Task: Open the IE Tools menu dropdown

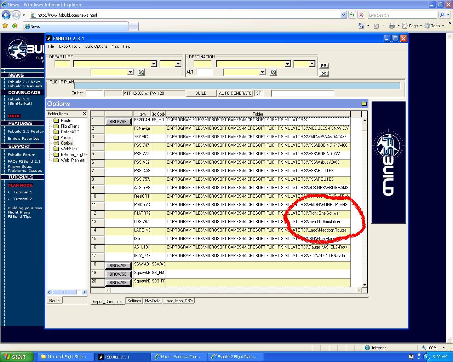Action: [x=435, y=26]
